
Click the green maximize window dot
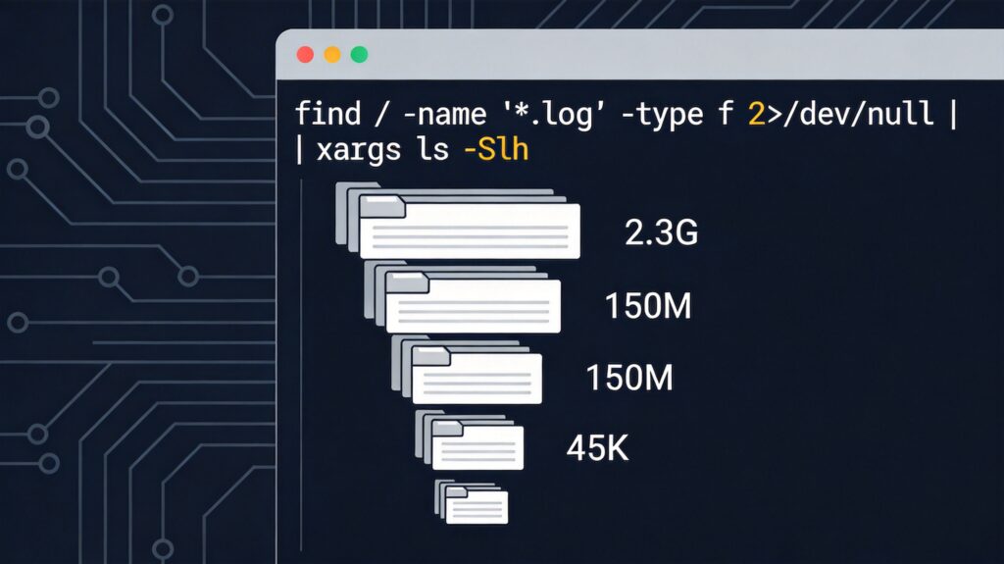click(x=359, y=55)
